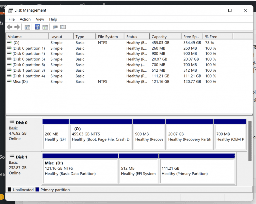Click the vertical scrollbar in the disk pane
The width and height of the screenshot is (256, 204).
(250, 141)
